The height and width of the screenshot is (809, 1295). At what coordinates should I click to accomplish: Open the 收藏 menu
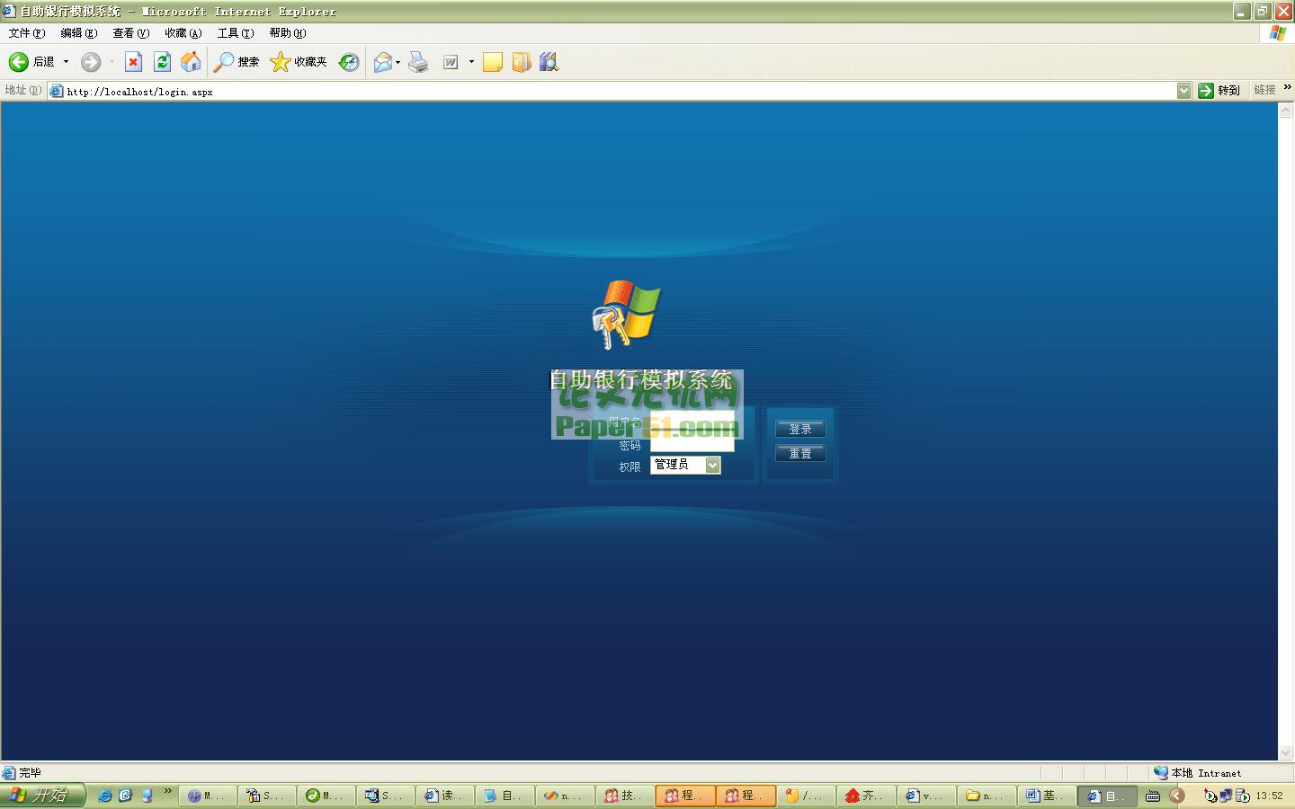pos(183,33)
